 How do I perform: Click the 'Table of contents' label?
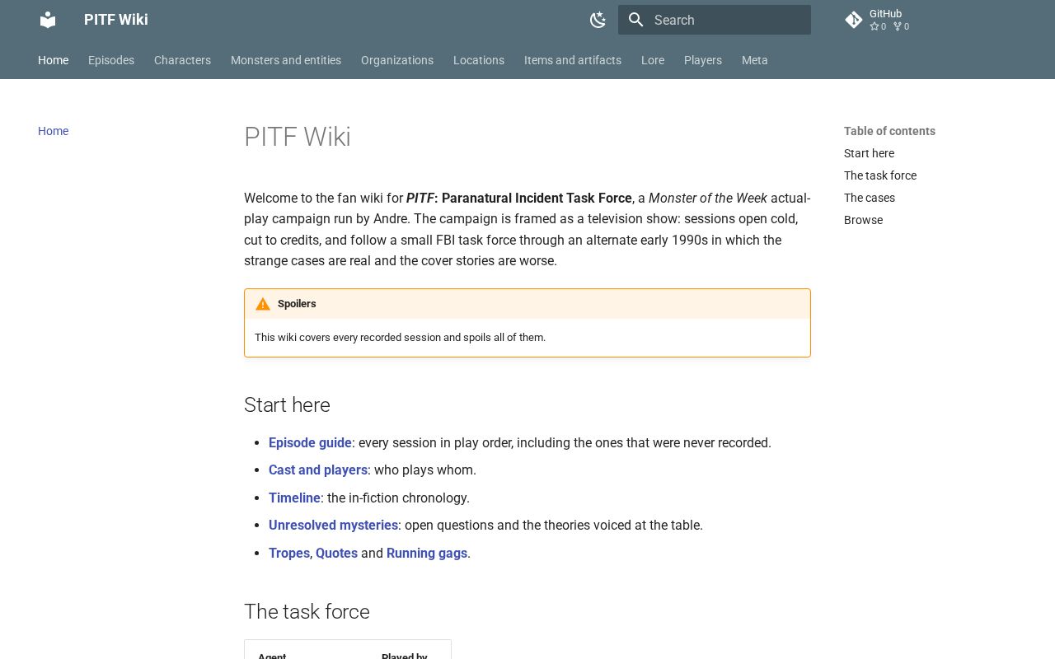889,131
